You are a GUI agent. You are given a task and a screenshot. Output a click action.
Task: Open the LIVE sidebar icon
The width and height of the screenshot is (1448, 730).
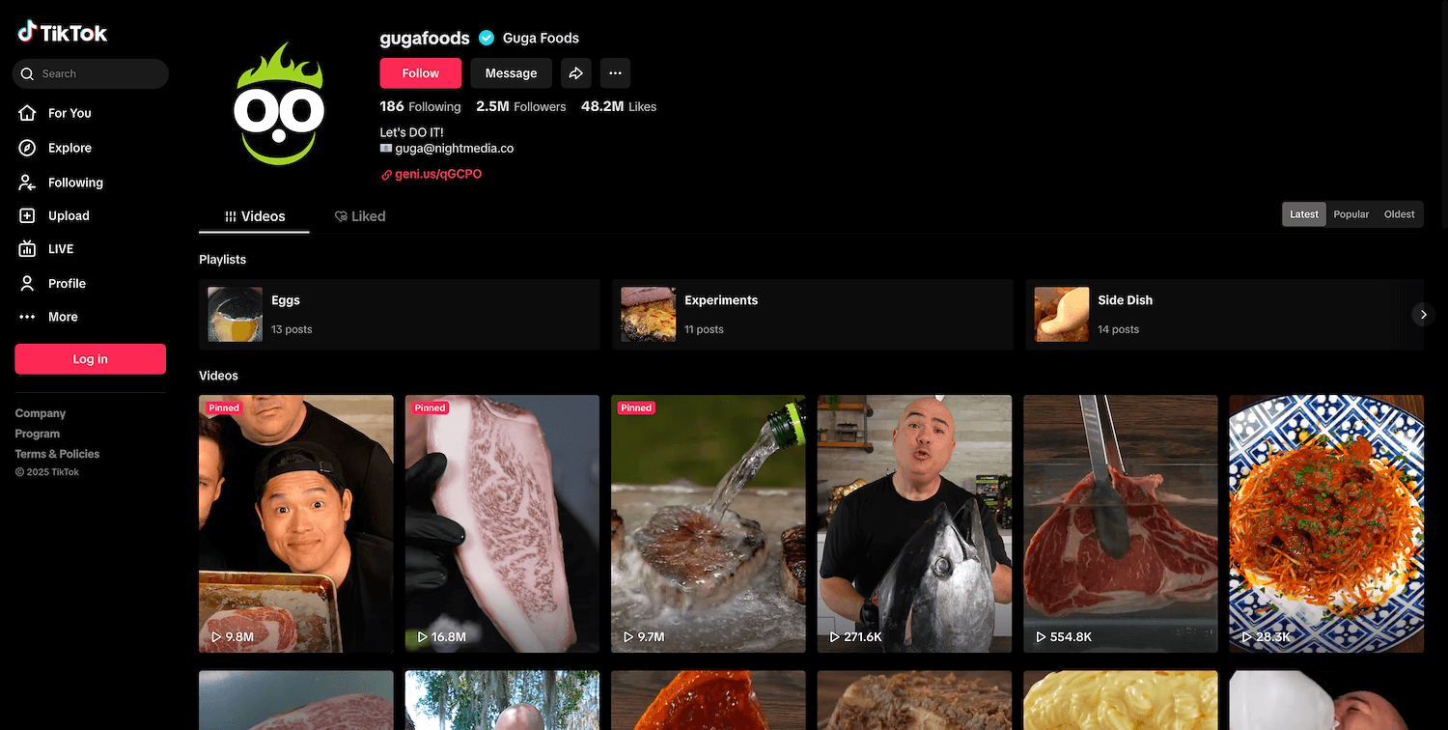tap(27, 249)
